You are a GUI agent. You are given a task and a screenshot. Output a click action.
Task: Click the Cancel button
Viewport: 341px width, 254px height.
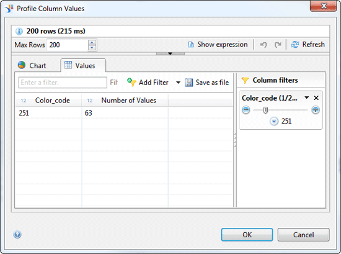tap(303, 235)
